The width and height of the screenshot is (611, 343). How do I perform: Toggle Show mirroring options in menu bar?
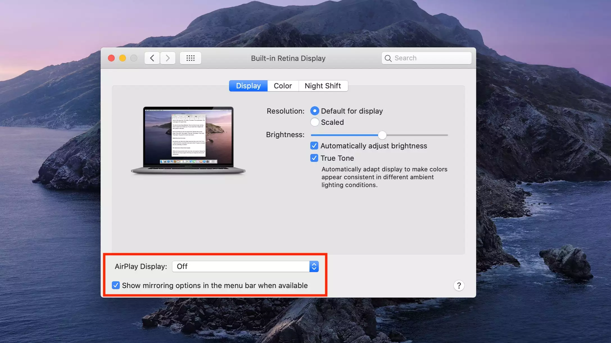tap(116, 286)
